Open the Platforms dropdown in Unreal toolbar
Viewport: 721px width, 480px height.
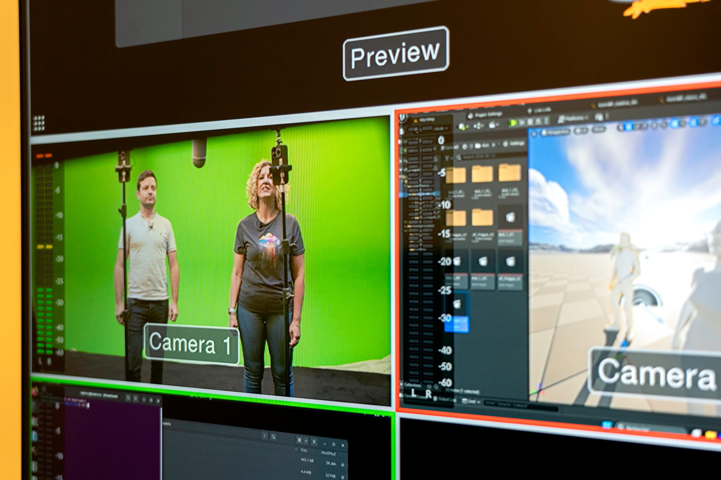(x=572, y=118)
